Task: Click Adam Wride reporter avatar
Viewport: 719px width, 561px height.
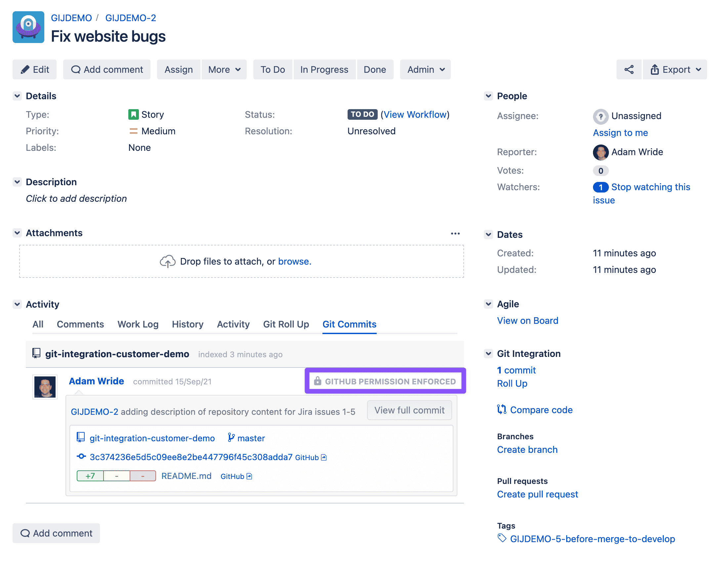Action: click(601, 152)
